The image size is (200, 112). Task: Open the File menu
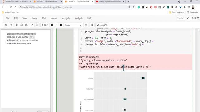tap(7, 18)
